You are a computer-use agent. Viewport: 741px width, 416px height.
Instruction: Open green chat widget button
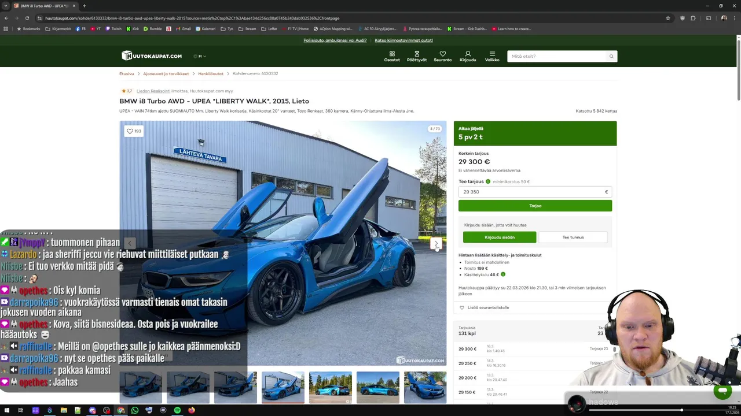coord(722,391)
